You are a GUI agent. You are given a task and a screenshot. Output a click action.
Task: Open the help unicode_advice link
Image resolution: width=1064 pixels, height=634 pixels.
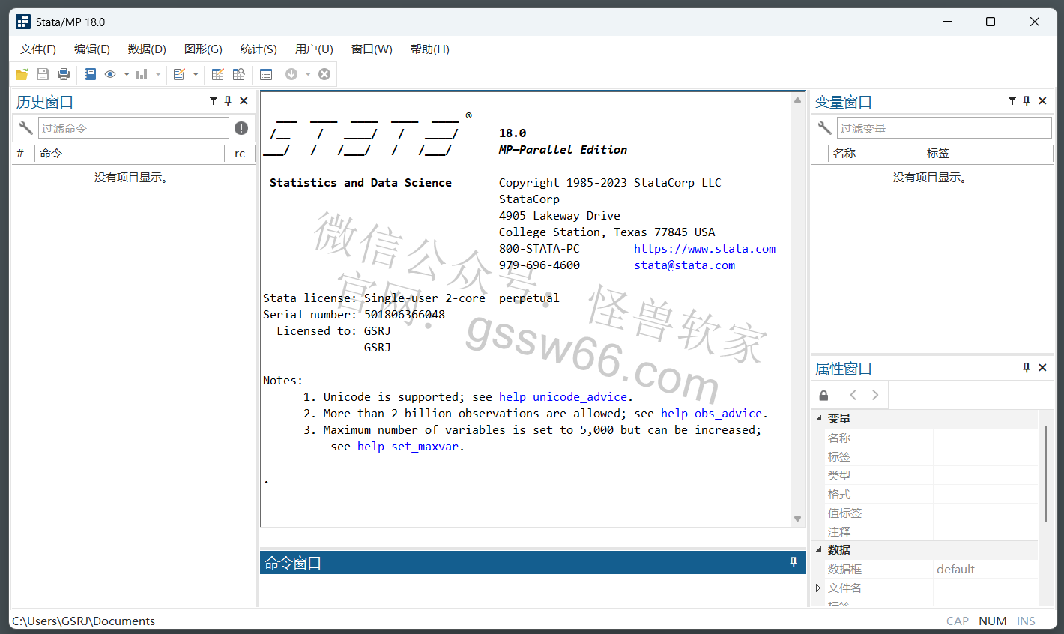(x=563, y=397)
